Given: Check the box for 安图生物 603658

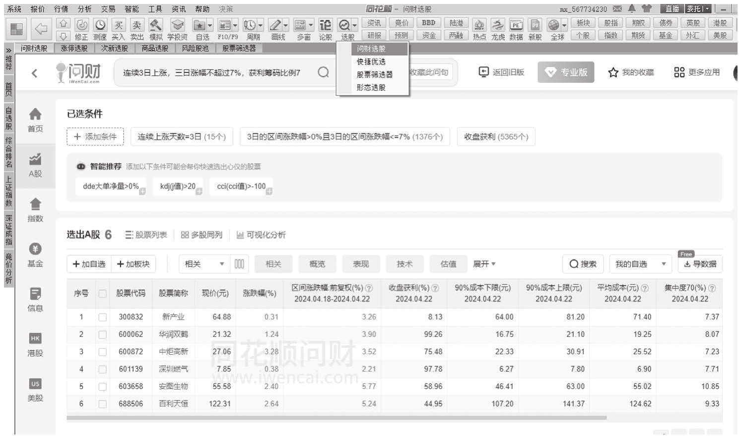Looking at the screenshot, I should pos(102,386).
